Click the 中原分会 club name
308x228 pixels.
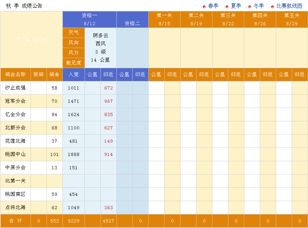click(x=15, y=168)
